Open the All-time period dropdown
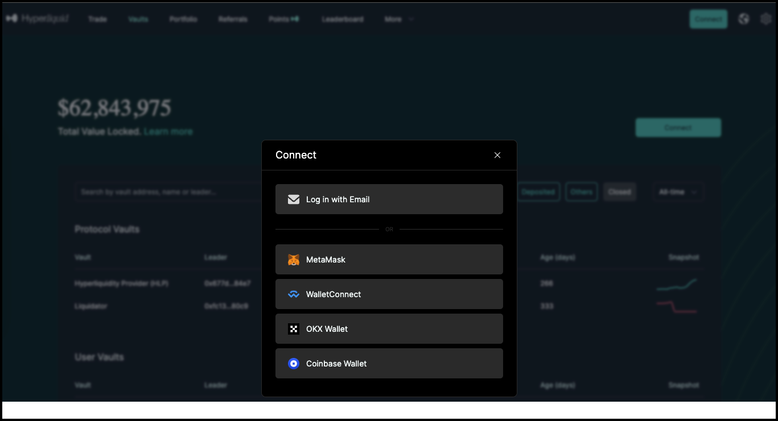This screenshot has height=421, width=778. 677,192
